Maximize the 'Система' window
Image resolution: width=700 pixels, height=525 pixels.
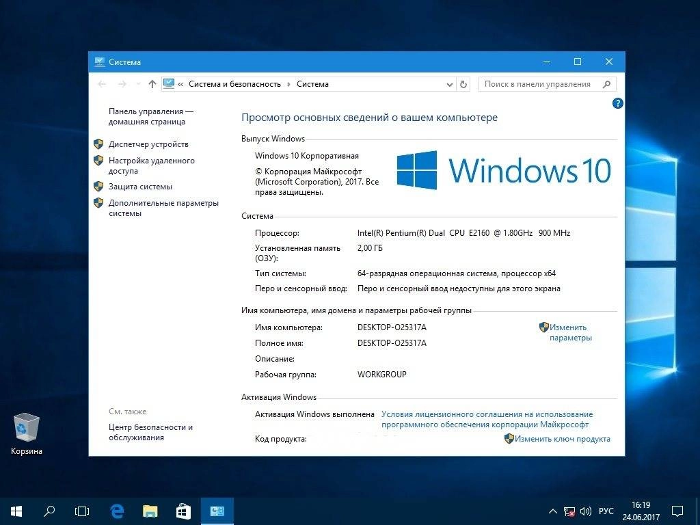click(x=578, y=62)
